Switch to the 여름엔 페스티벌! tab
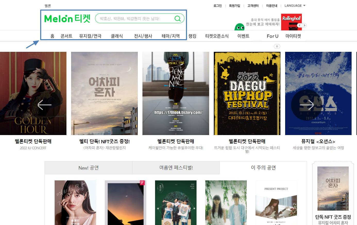The width and height of the screenshot is (357, 225). click(x=176, y=168)
